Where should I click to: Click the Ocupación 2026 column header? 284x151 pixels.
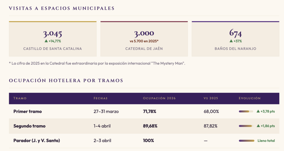tap(159, 98)
